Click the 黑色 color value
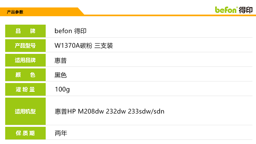 (61, 75)
